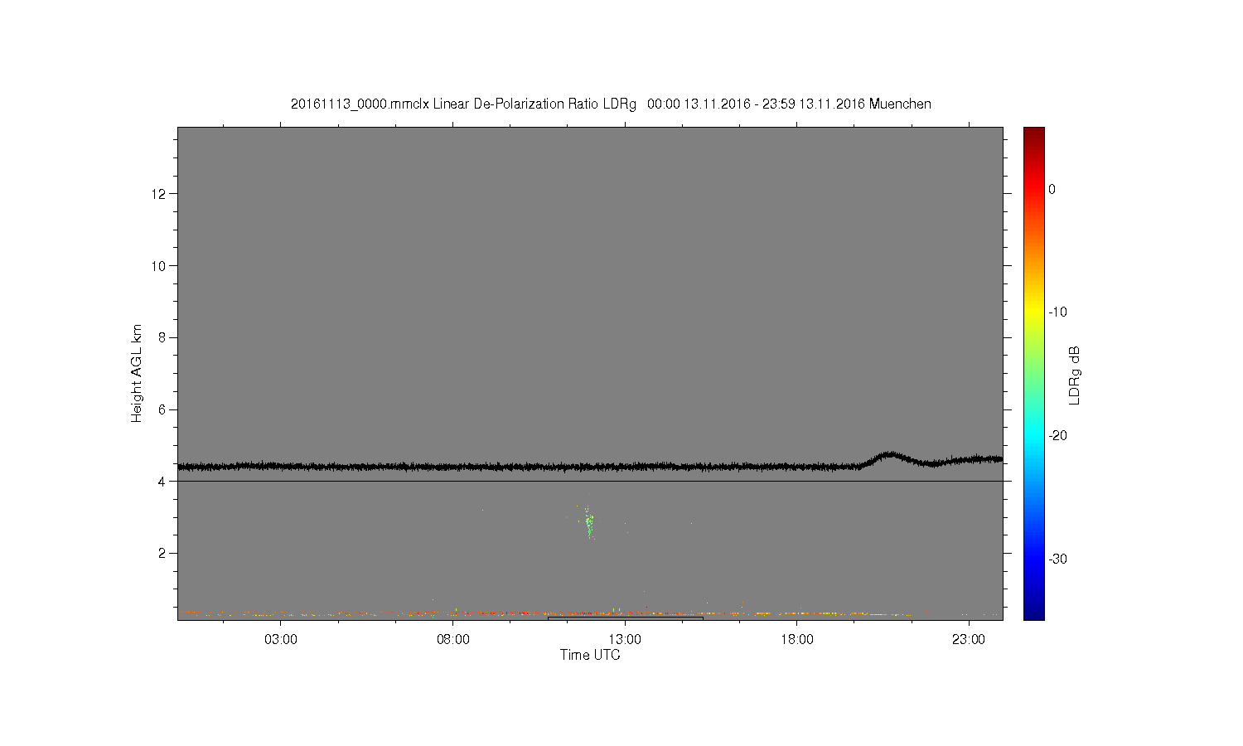Image resolution: width=1243 pixels, height=746 pixels.
Task: Click the small outlined box on the time axis
Action: (626, 618)
